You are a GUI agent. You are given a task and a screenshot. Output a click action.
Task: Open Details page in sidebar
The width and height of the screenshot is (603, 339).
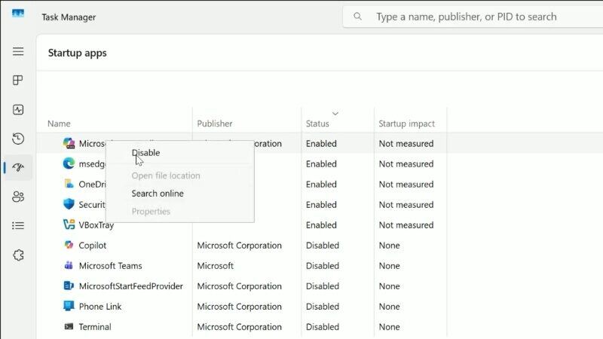pos(18,225)
